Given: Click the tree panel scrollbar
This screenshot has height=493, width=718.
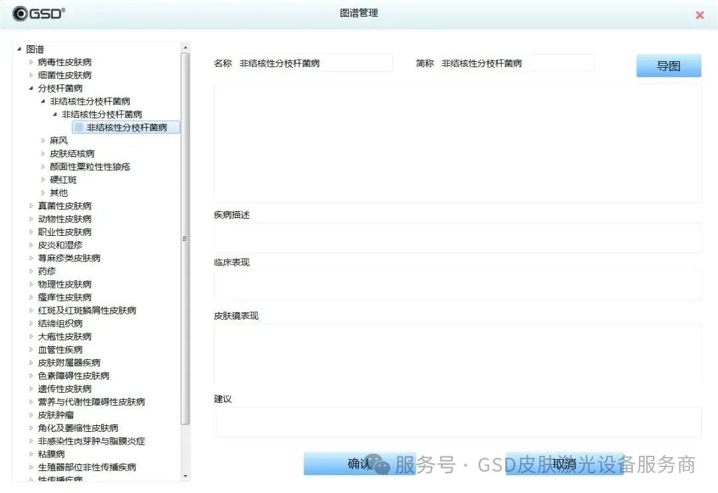Looking at the screenshot, I should pos(186,239).
